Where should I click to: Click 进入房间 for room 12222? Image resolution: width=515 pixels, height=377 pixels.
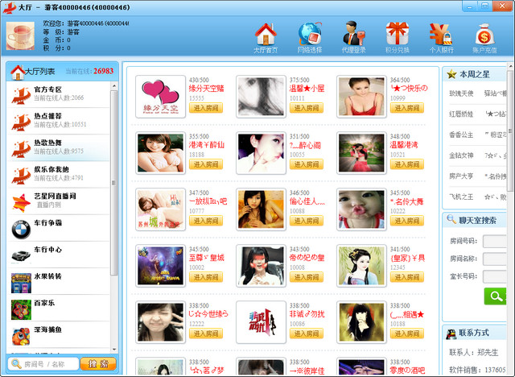tap(206, 333)
